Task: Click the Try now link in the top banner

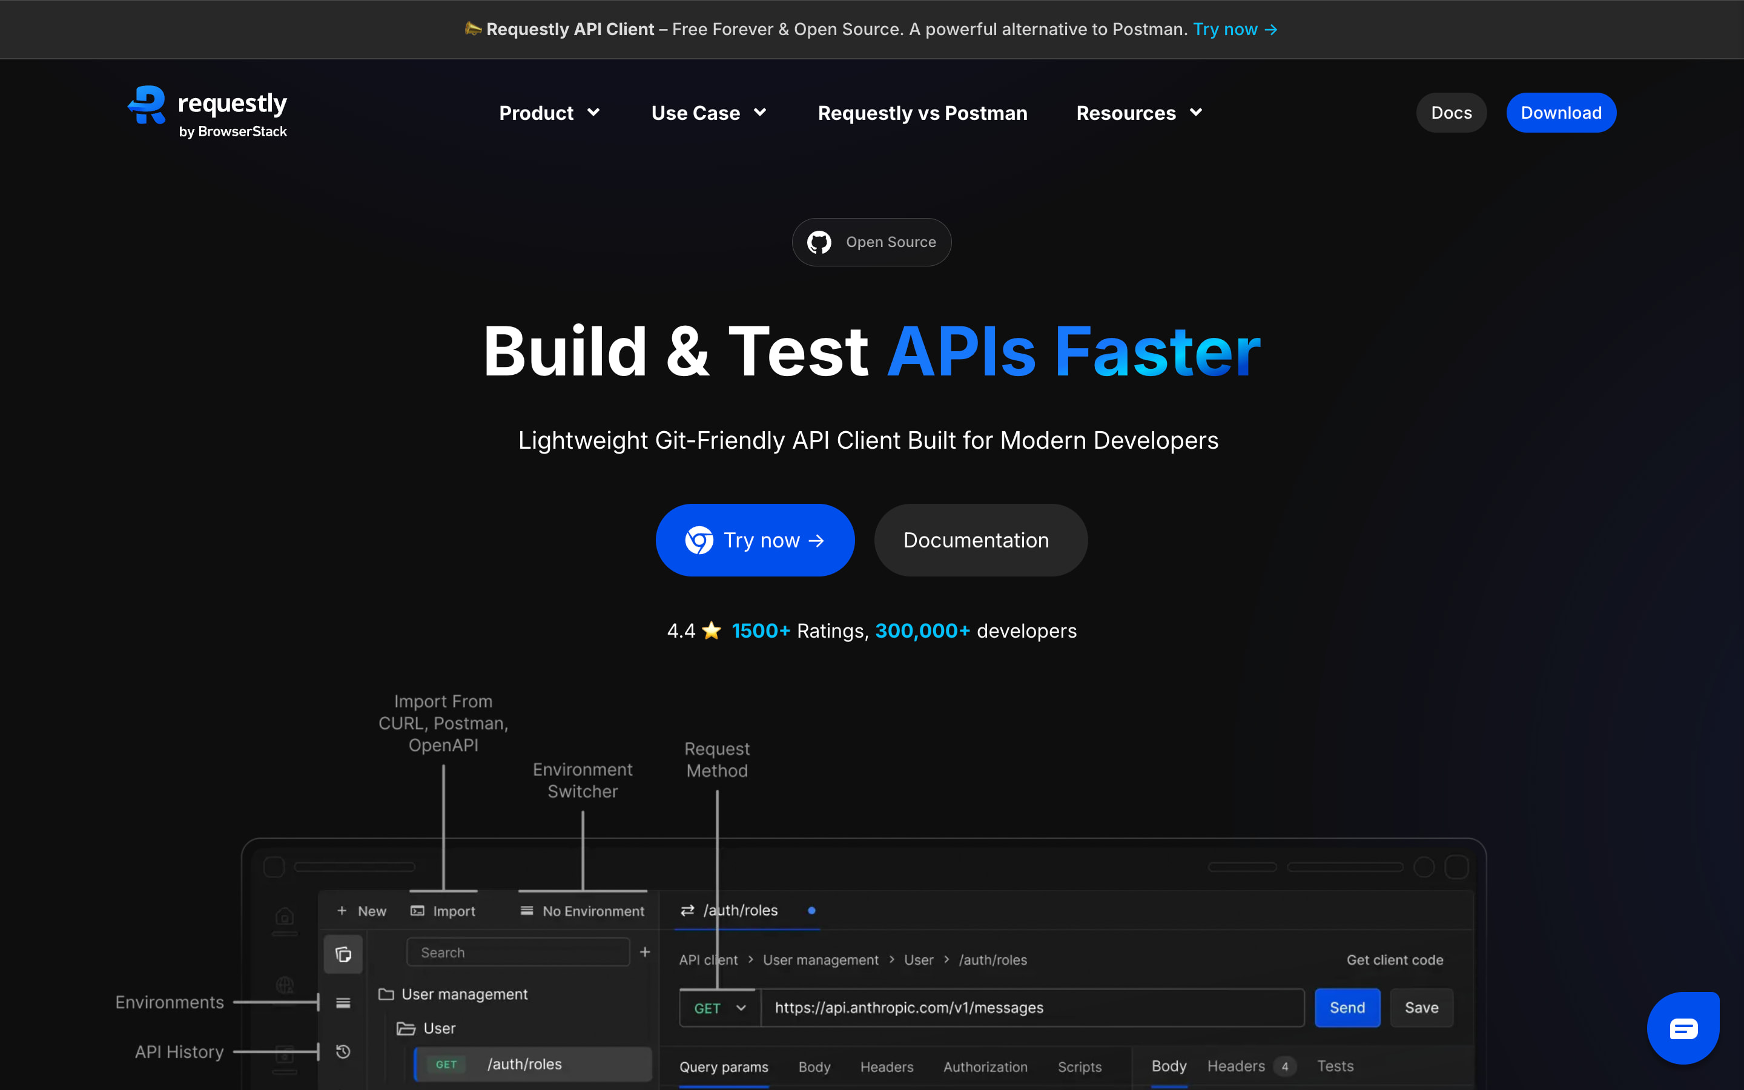Action: pos(1235,30)
